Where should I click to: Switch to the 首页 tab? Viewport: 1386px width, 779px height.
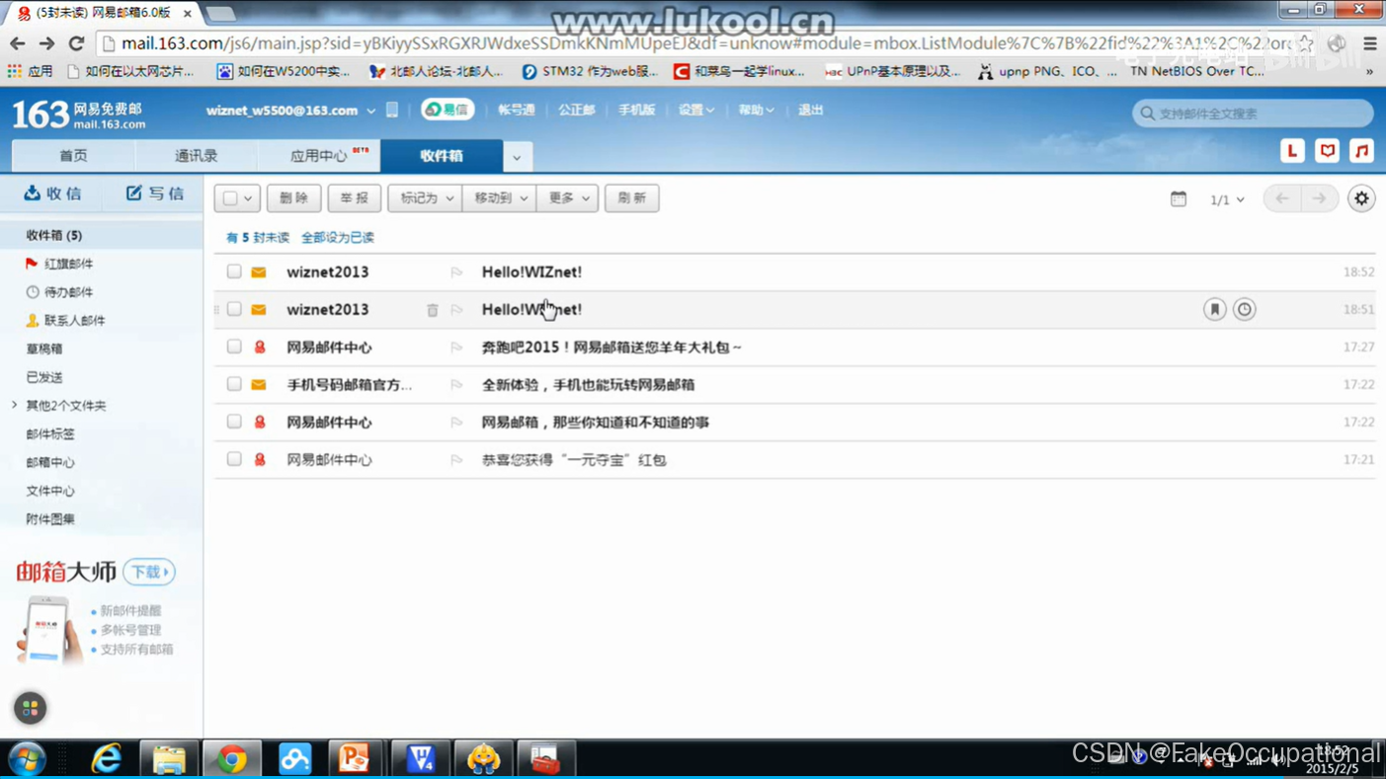[x=73, y=156]
